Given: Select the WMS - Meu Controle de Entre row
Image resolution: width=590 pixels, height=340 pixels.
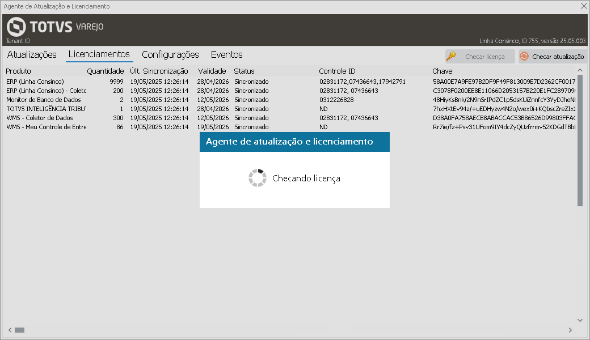Looking at the screenshot, I should pyautogui.click(x=290, y=127).
